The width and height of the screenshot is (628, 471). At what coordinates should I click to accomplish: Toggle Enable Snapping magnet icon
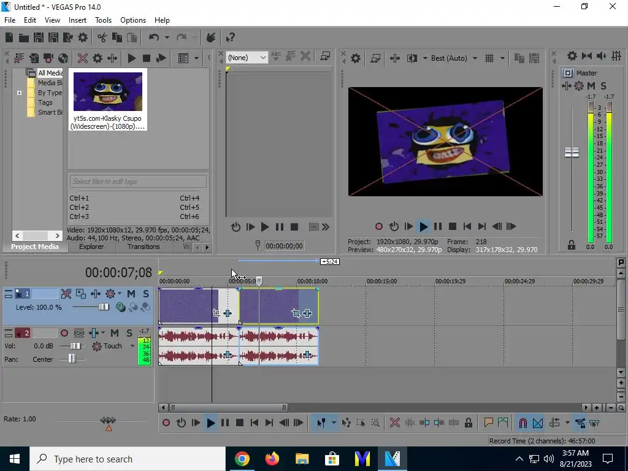[523, 423]
